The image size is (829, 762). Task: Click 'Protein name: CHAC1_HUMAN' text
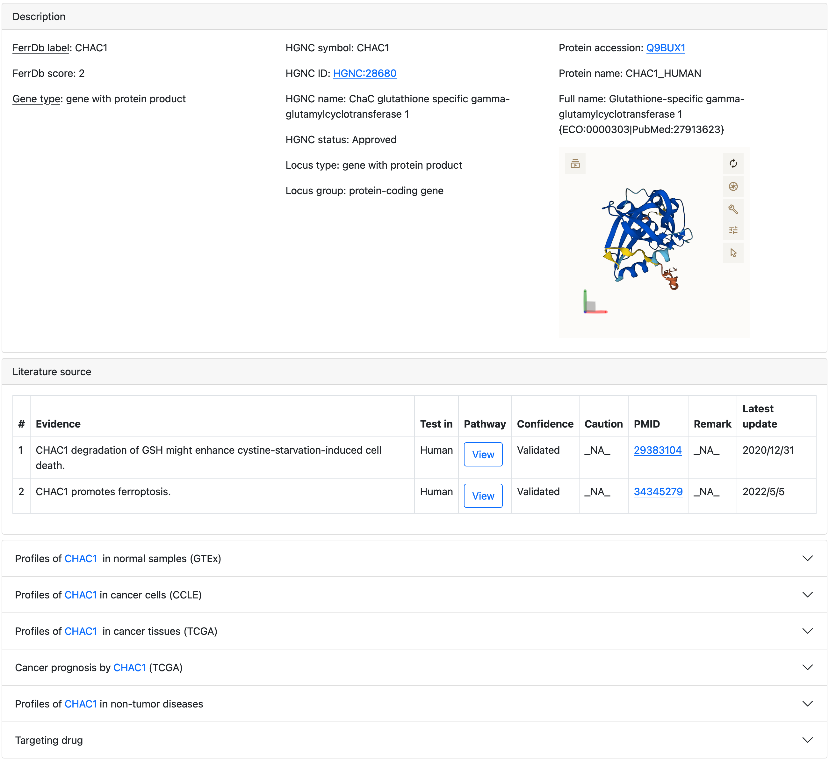coord(630,73)
